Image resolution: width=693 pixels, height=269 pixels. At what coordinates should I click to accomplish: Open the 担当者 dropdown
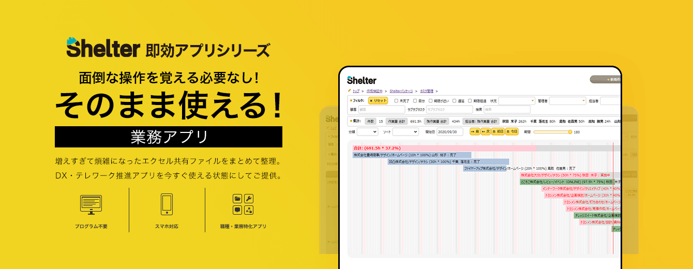pos(610,101)
